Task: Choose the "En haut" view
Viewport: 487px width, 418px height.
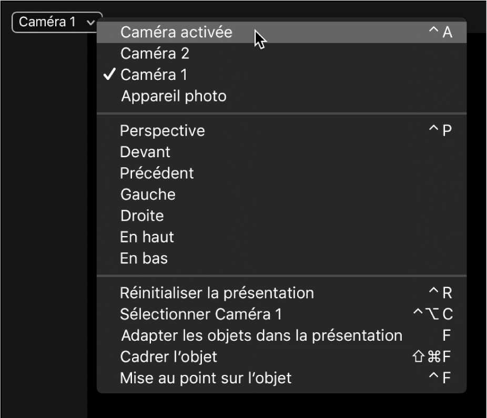Action: point(147,237)
